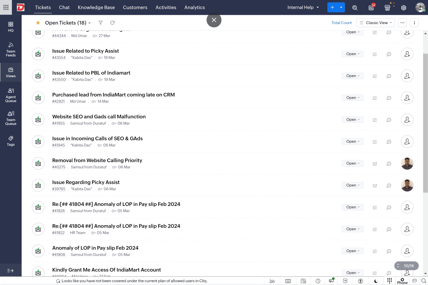
Task: Open the Analytics tab
Action: pos(194,7)
